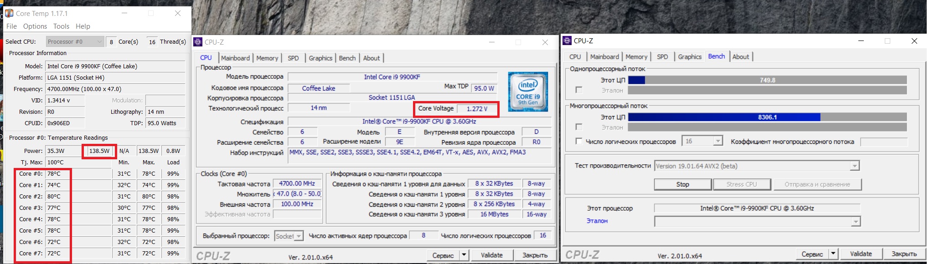Viewport: 929px width, 264px height.
Task: Open the logical processors count dropdown showing 16
Action: point(702,141)
